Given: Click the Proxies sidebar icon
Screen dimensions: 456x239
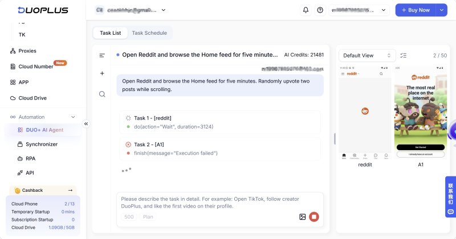Looking at the screenshot, I should (x=13, y=51).
